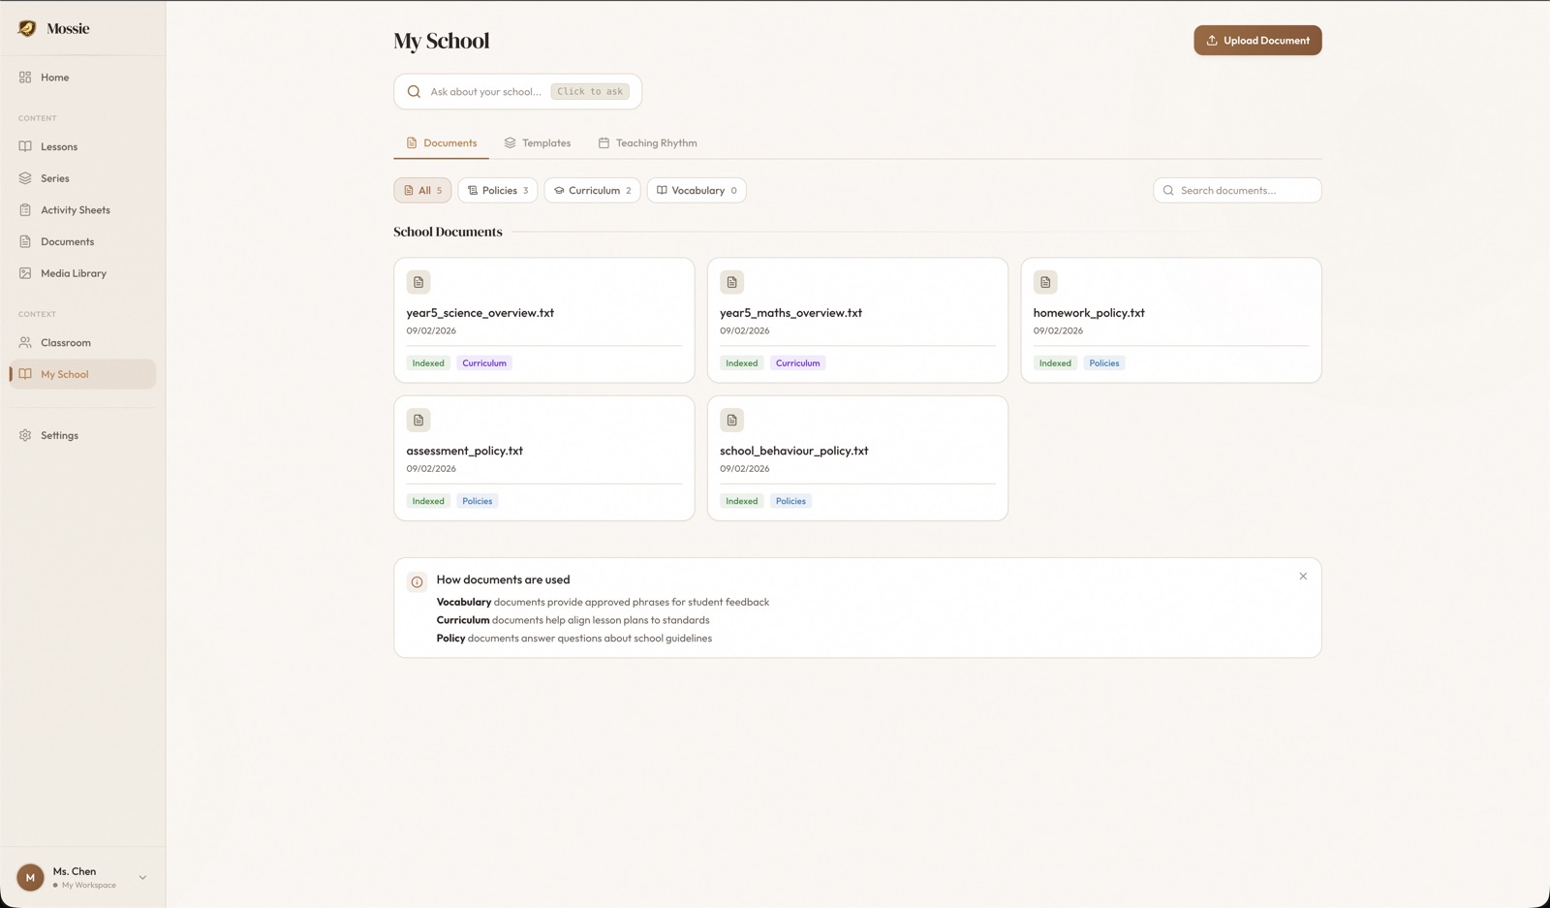Open the Lessons section from the sidebar
This screenshot has width=1550, height=908.
click(x=59, y=146)
